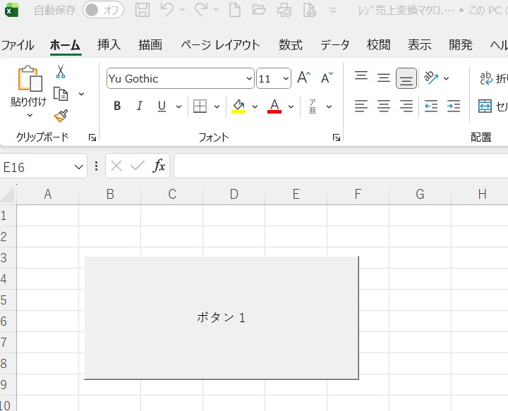The width and height of the screenshot is (508, 411).
Task: Select the Format Painter brush icon
Action: (61, 116)
